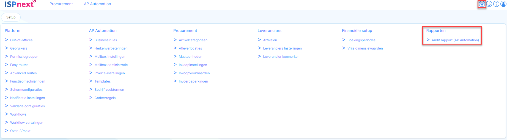This screenshot has height=140, width=507.
Task: Open Inkoopvoorwaarden under Procurement
Action: [194, 73]
